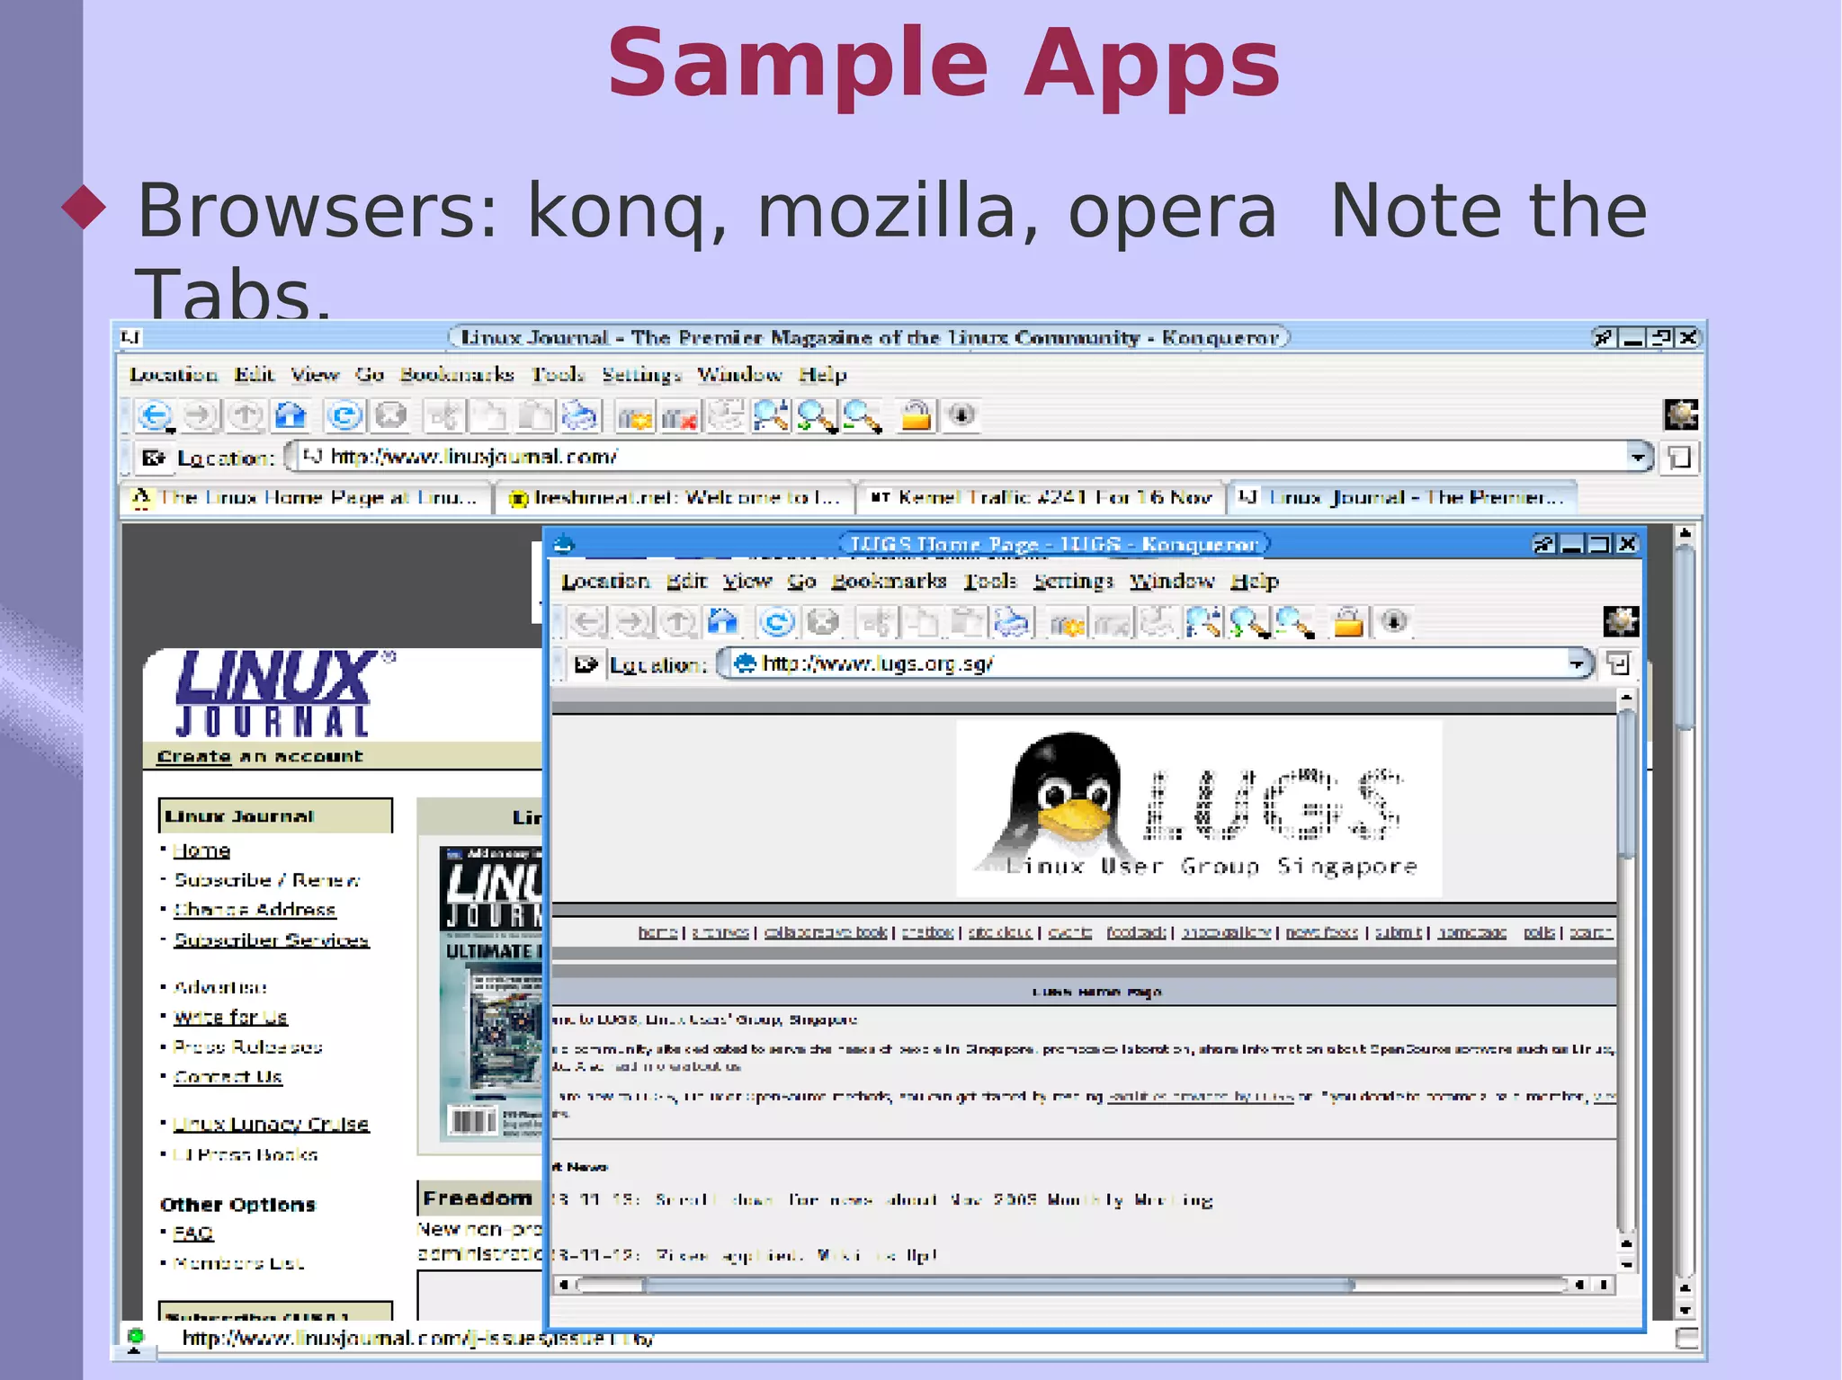Follow Home link in Linux Journal sidebar

coord(201,850)
